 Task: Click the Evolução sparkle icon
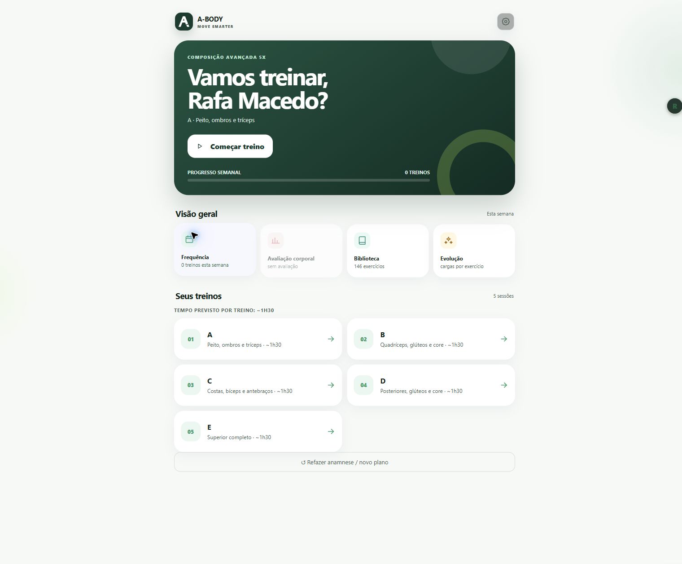coord(448,240)
